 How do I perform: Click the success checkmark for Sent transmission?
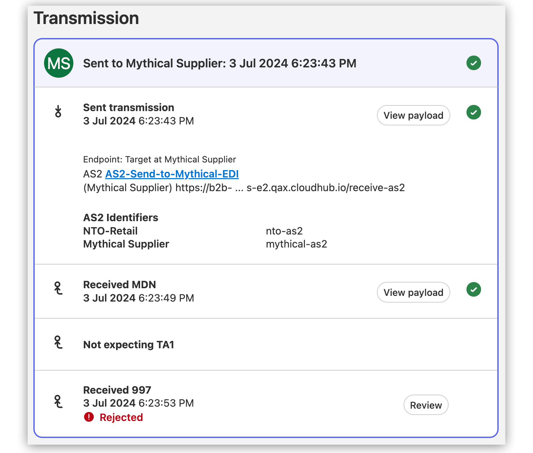[x=474, y=112]
